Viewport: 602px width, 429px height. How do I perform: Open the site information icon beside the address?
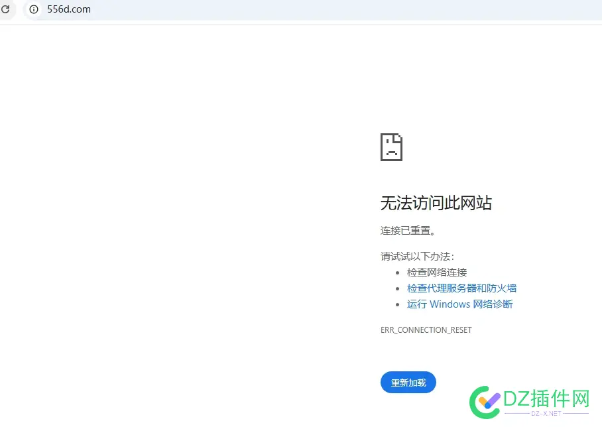33,10
